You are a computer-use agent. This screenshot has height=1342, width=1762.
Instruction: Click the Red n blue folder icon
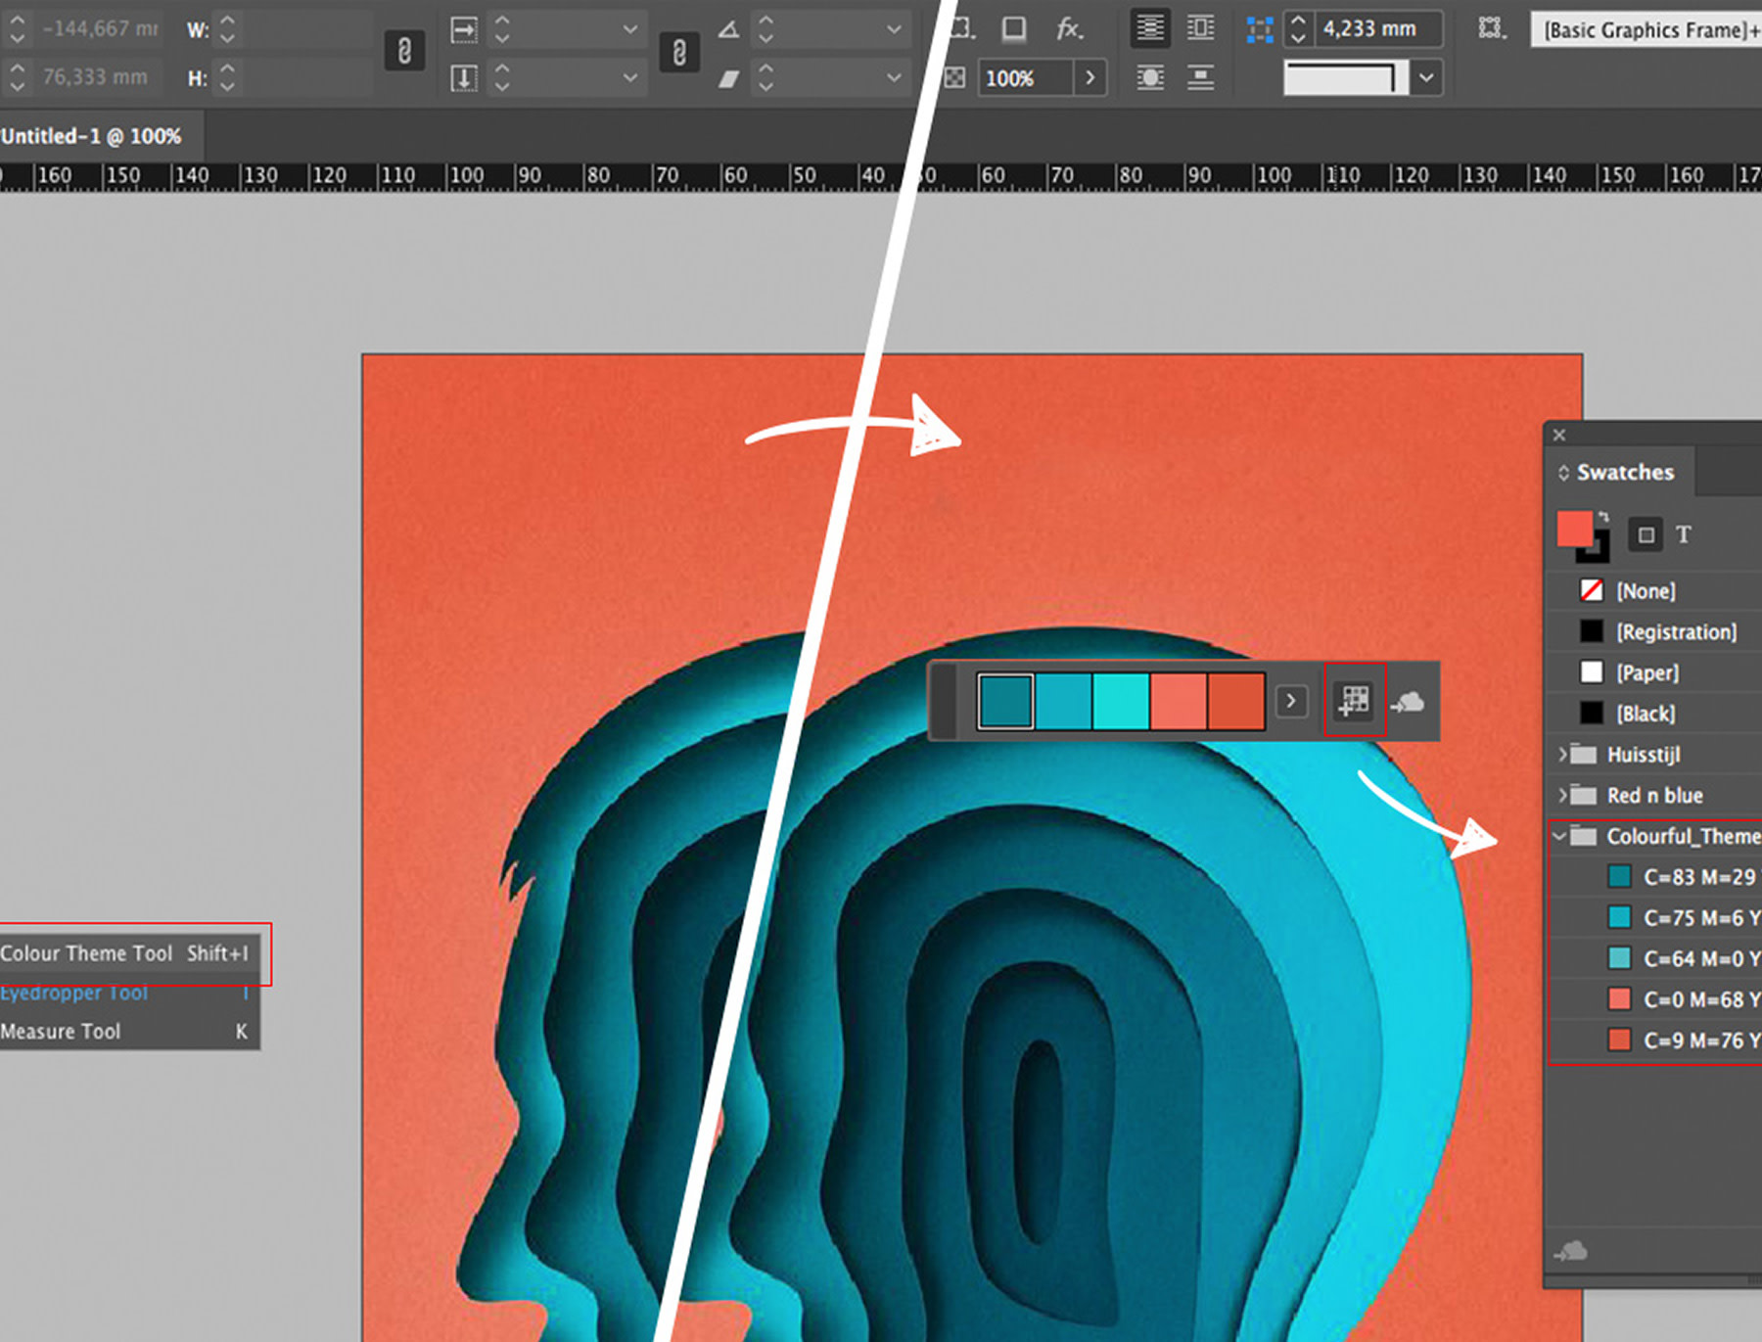coord(1583,795)
